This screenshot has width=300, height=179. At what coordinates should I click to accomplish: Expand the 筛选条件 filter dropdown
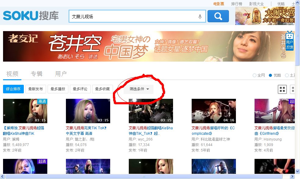[x=139, y=89]
